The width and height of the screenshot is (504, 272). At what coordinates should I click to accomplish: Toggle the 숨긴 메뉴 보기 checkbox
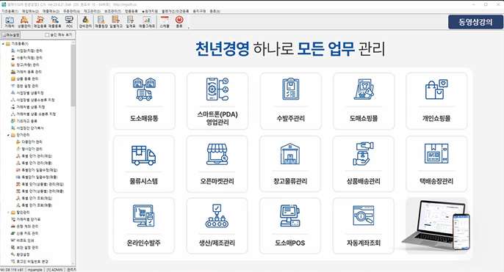pyautogui.click(x=47, y=34)
